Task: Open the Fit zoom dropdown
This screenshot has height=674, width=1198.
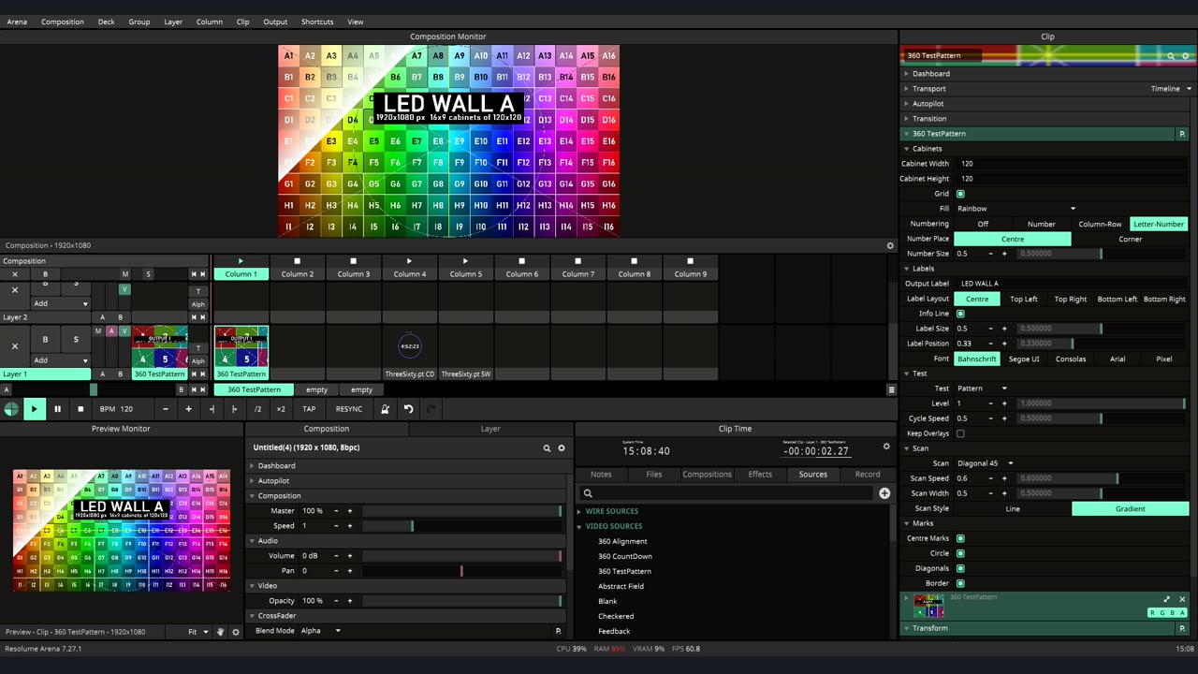Action: tap(198, 632)
